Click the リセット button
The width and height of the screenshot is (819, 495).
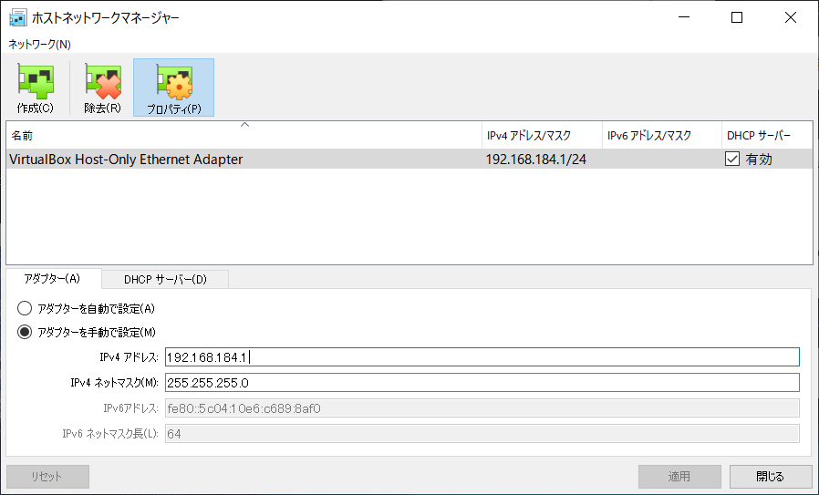(47, 476)
